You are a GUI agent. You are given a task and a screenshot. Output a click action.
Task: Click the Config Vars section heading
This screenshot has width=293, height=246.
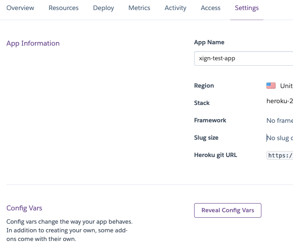coord(24,208)
